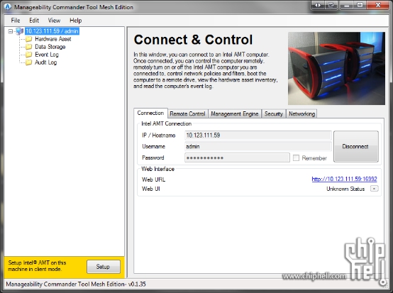Switch to the Management Engine tab
This screenshot has width=393, height=293.
click(x=235, y=114)
